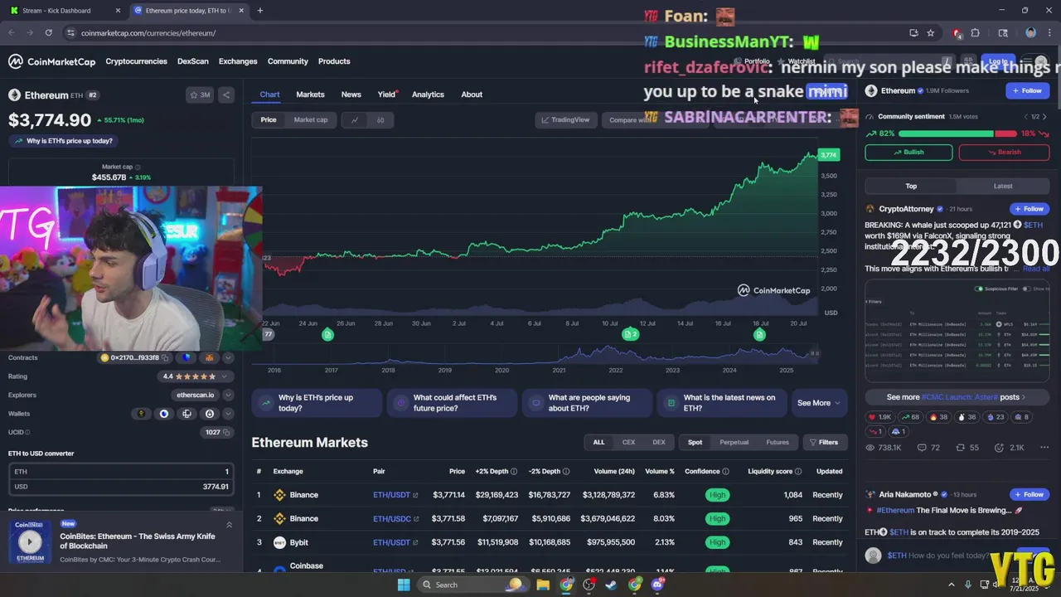
Task: Filter markets by DEX
Action: [x=659, y=443]
